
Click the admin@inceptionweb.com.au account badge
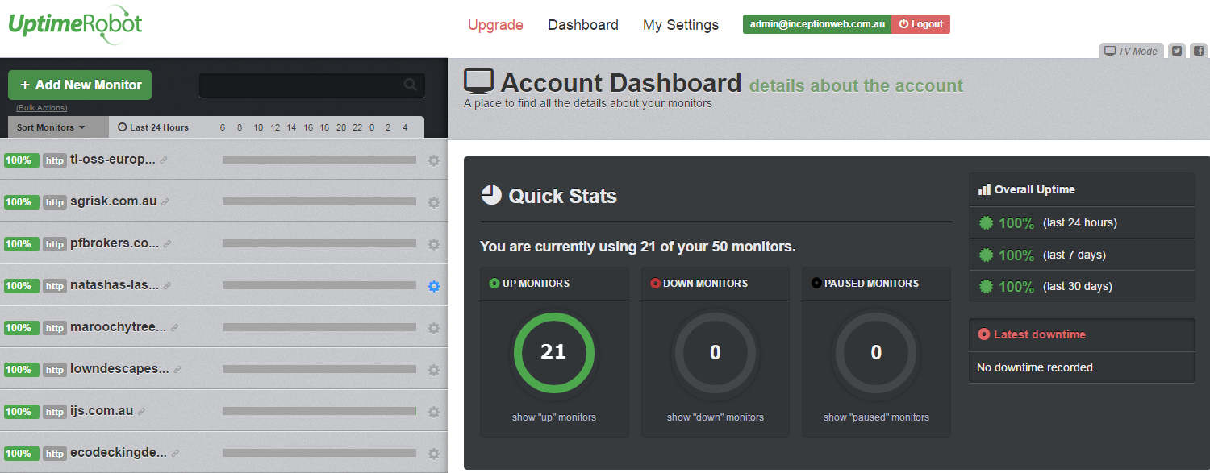(x=817, y=24)
